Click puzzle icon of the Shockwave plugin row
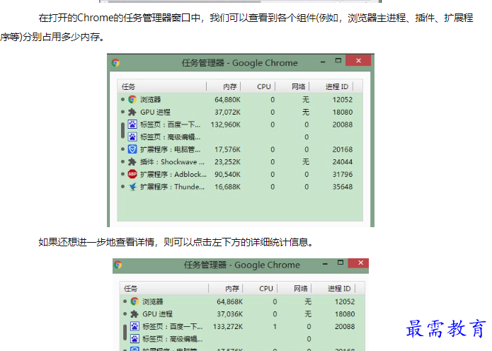492x351 pixels. pyautogui.click(x=132, y=162)
